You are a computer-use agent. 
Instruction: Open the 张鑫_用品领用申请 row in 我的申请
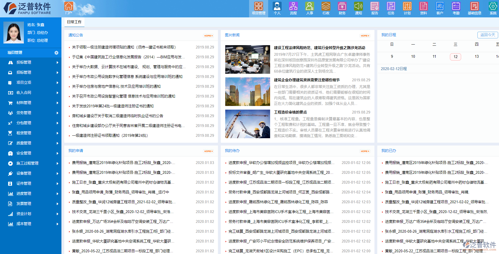[x=121, y=192]
